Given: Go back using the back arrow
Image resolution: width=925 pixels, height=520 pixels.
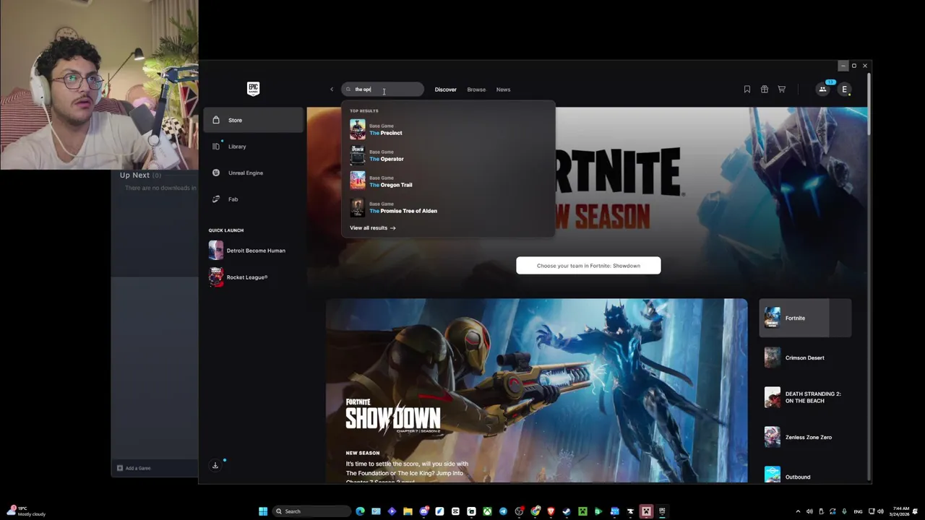Looking at the screenshot, I should pyautogui.click(x=332, y=90).
